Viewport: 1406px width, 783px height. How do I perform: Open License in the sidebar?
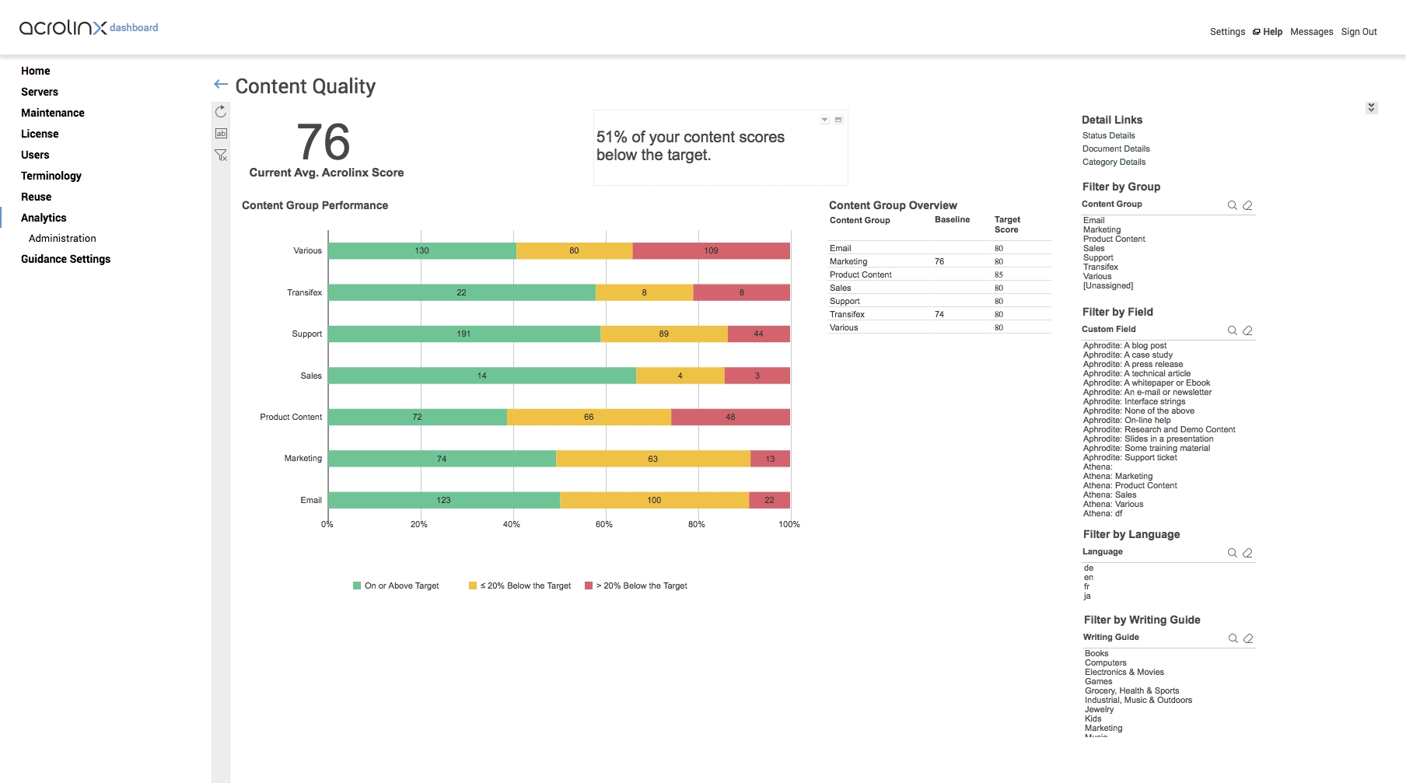[x=40, y=134]
